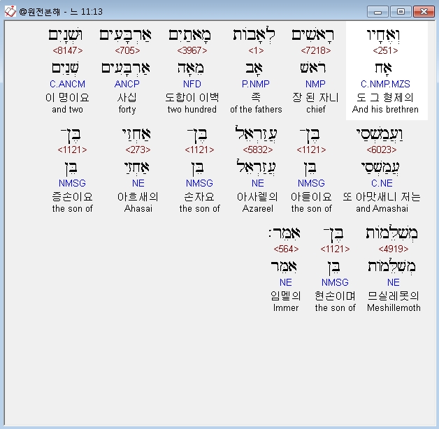Click Strong's number <4919>
This screenshot has height=429, width=439.
pos(394,249)
